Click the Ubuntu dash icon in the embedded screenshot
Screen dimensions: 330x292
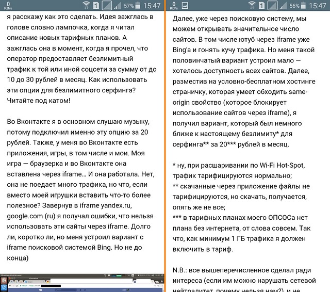3,281
